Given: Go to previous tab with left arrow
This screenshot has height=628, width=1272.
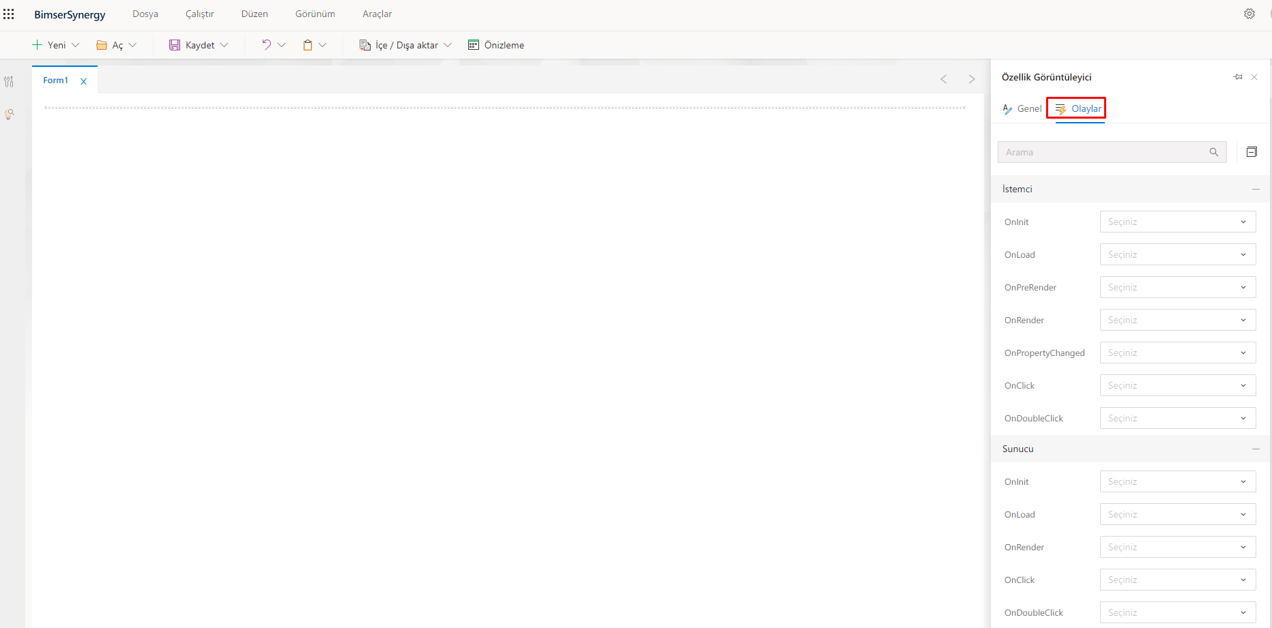Looking at the screenshot, I should pyautogui.click(x=944, y=79).
